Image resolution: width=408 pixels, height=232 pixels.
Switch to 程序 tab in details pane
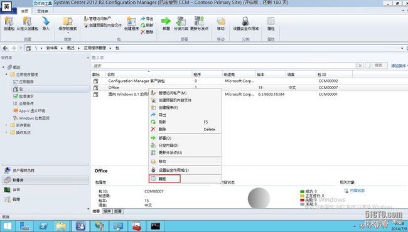pyautogui.click(x=107, y=211)
